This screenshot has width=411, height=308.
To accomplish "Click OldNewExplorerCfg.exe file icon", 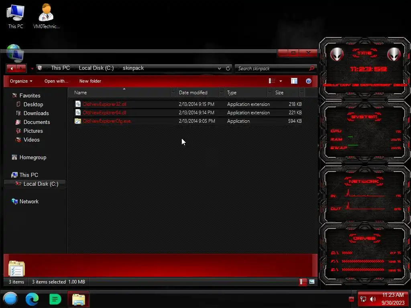I will click(x=78, y=121).
